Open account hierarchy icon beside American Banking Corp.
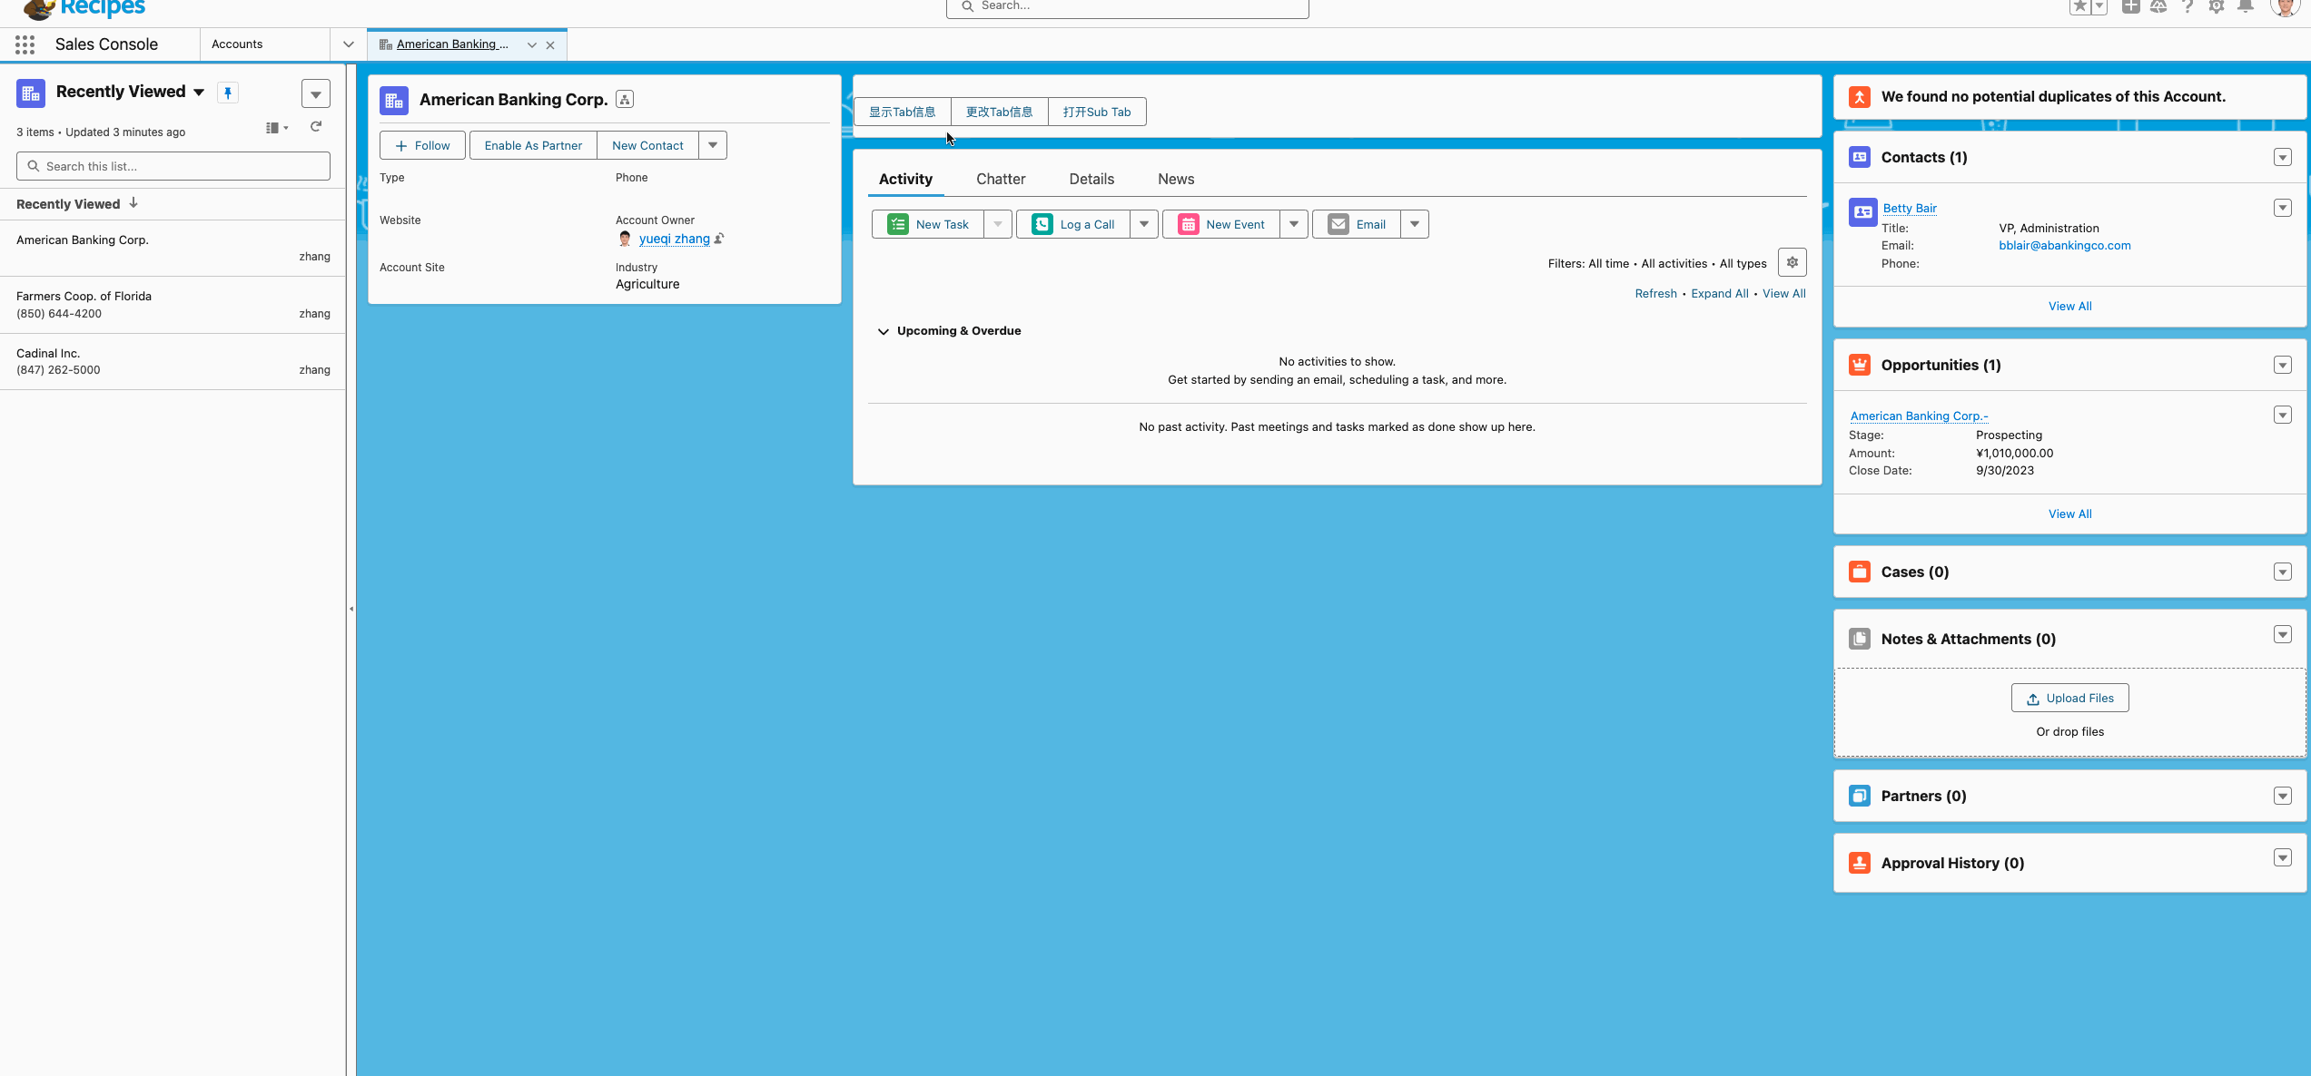 [624, 100]
